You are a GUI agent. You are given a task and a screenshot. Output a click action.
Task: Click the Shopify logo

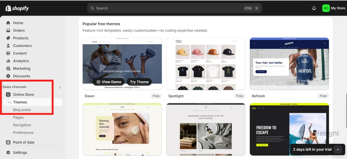pos(17,8)
